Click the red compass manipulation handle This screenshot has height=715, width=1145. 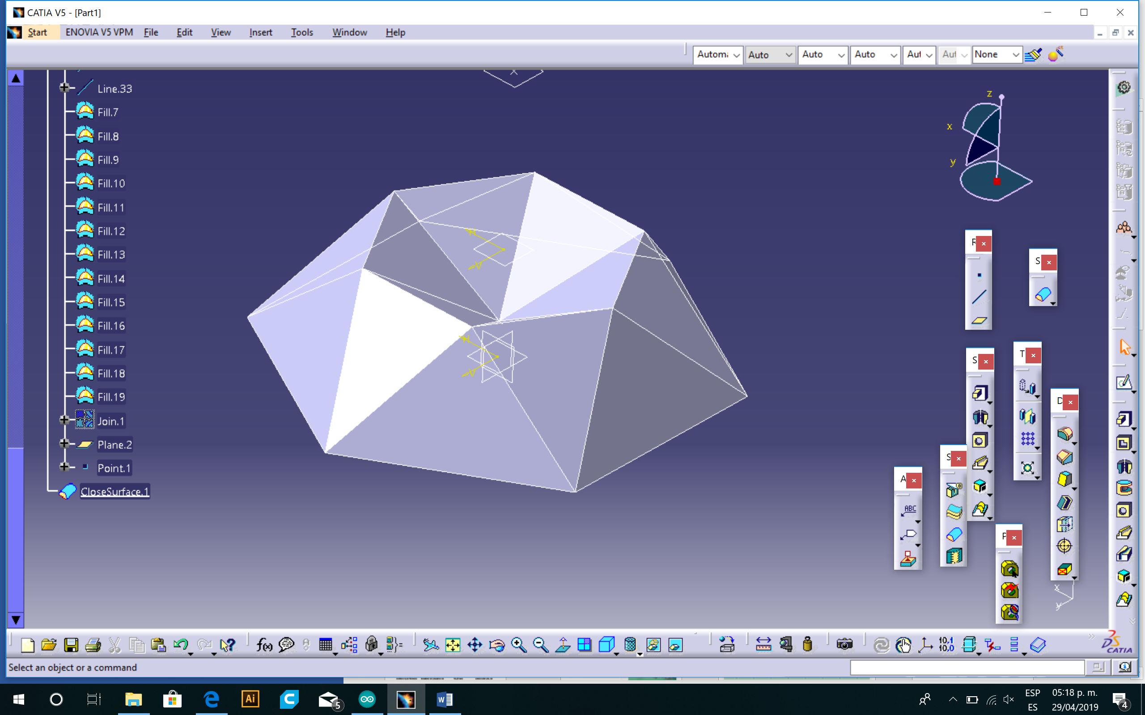point(997,181)
